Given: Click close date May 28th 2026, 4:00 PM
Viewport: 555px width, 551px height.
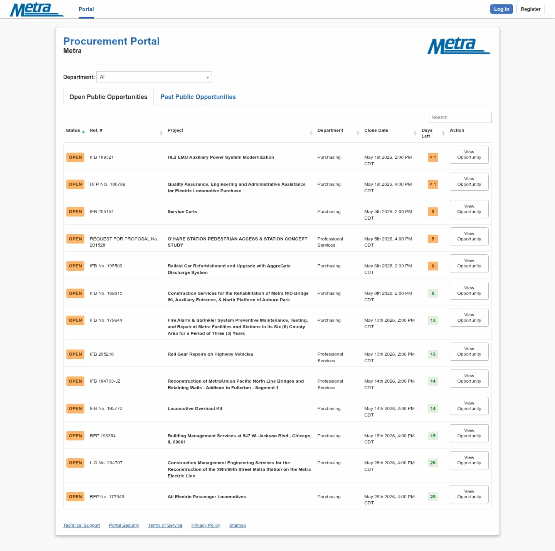Looking at the screenshot, I should (x=389, y=466).
